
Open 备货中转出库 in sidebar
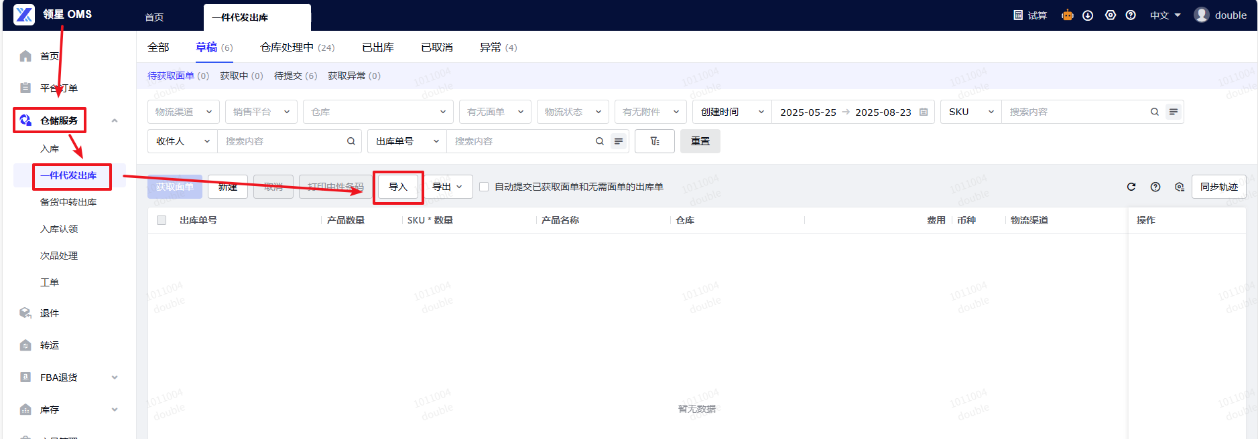[x=68, y=202]
